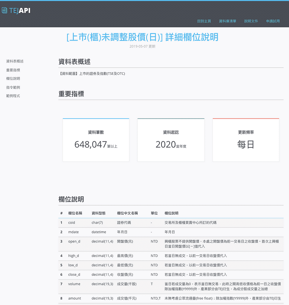Click the page title 上市(櫃)未調整股價(日)

pos(142,37)
